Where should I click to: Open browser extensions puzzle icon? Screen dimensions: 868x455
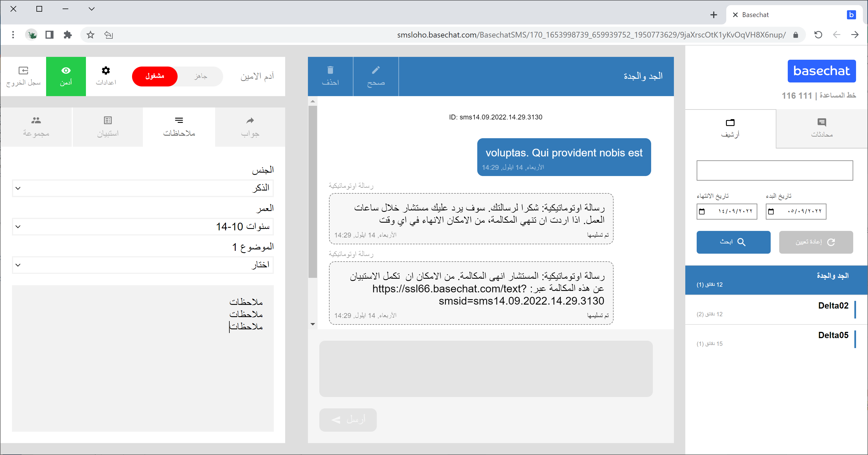tap(68, 35)
